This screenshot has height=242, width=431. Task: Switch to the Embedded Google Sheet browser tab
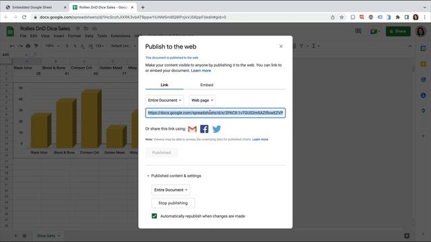[x=32, y=7]
